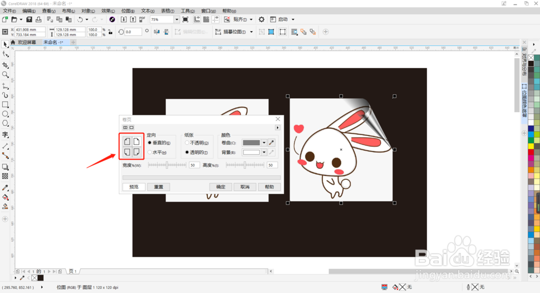Select 透明的 paper radio button
The image size is (540, 293).
pyautogui.click(x=187, y=152)
